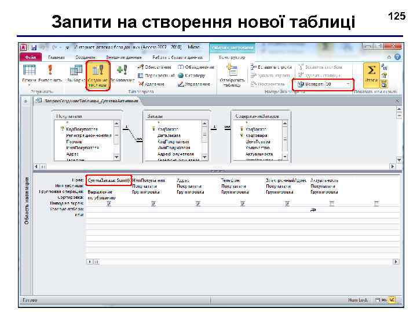Select the Удаление delete query

[151, 84]
